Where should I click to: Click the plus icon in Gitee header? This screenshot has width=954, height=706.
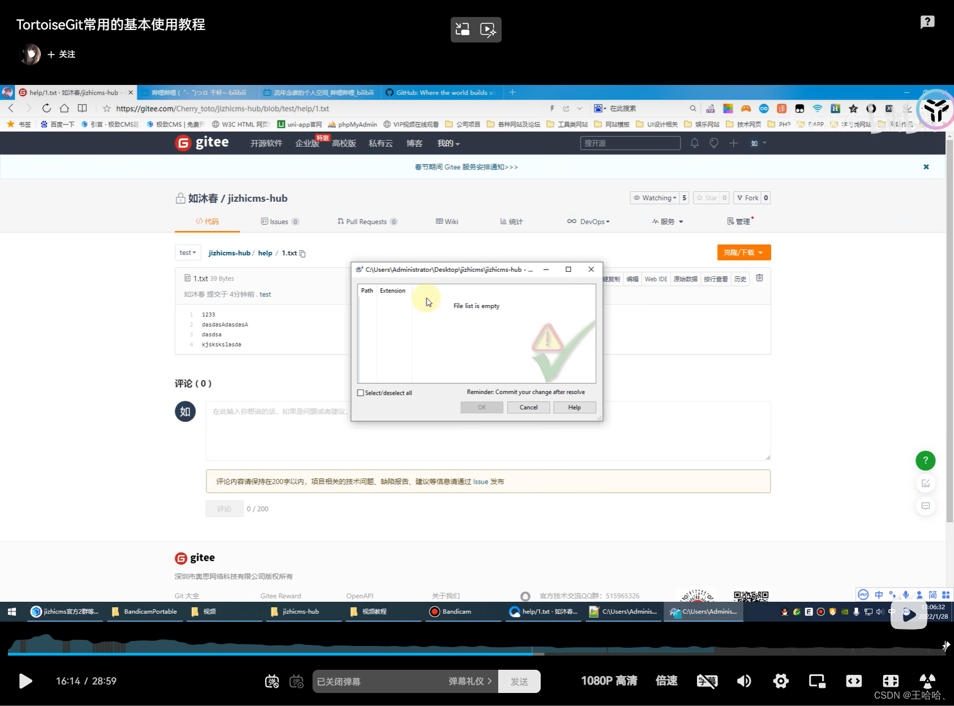733,143
